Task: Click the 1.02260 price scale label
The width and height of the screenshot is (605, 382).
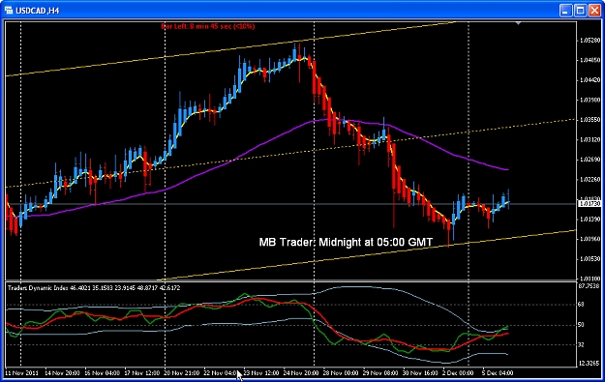Action: click(x=590, y=179)
